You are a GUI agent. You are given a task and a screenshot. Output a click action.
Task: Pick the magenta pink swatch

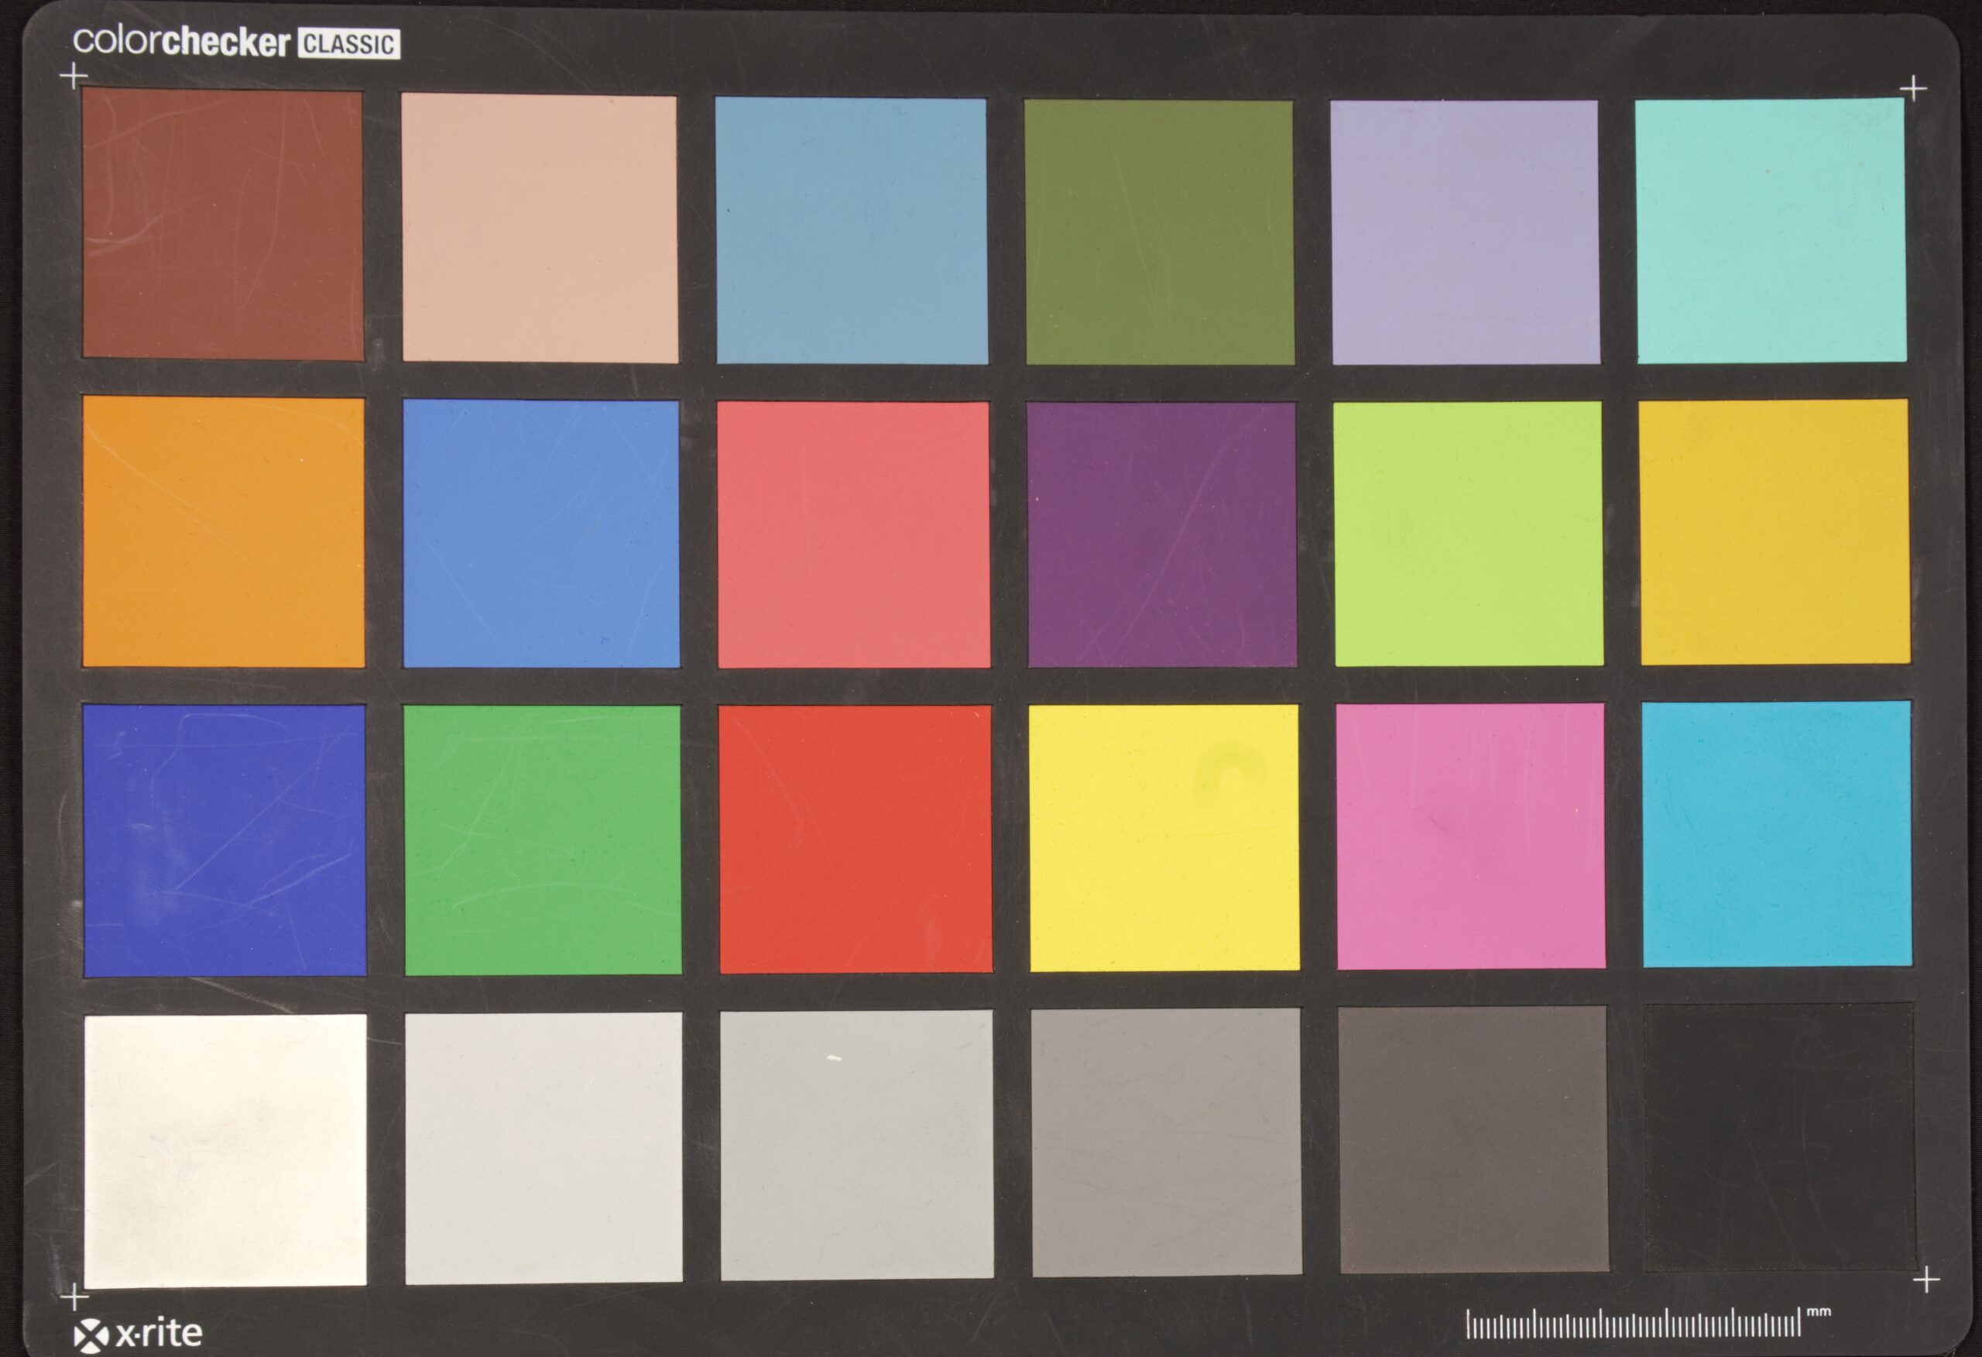pos(1470,837)
